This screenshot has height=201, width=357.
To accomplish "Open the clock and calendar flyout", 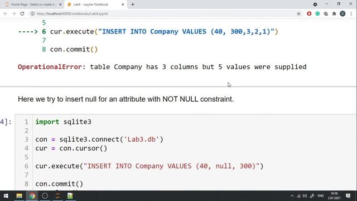I will coord(334,196).
